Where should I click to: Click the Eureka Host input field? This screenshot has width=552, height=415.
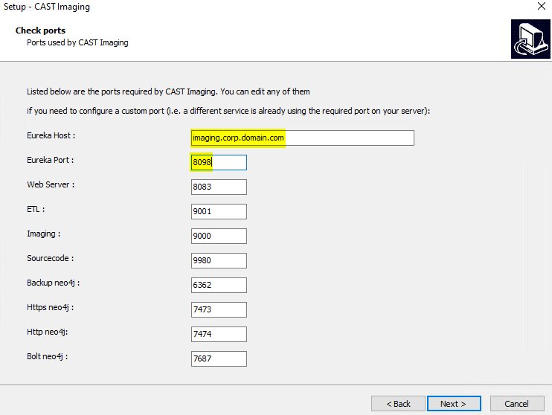(x=302, y=138)
